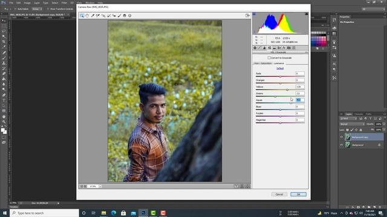Open File Explorer from Windows taskbar

[x=103, y=213]
